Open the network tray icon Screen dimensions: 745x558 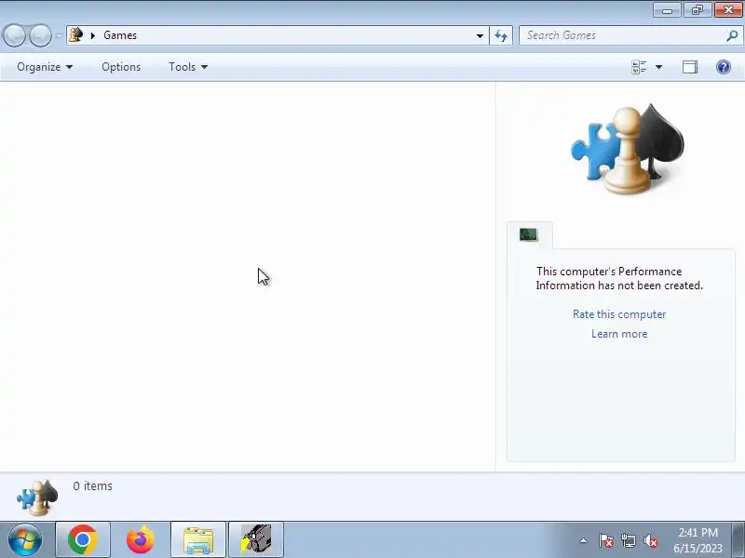click(x=628, y=540)
